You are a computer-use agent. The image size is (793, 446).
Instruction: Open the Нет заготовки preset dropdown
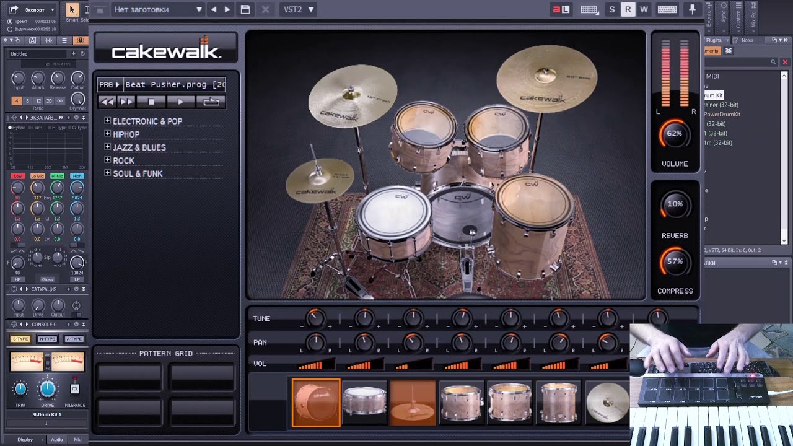pos(158,9)
